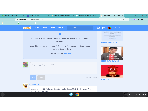The height and width of the screenshot is (111, 148).
Task: Click the Scratch logo in navbar
Action: pos(27,28)
